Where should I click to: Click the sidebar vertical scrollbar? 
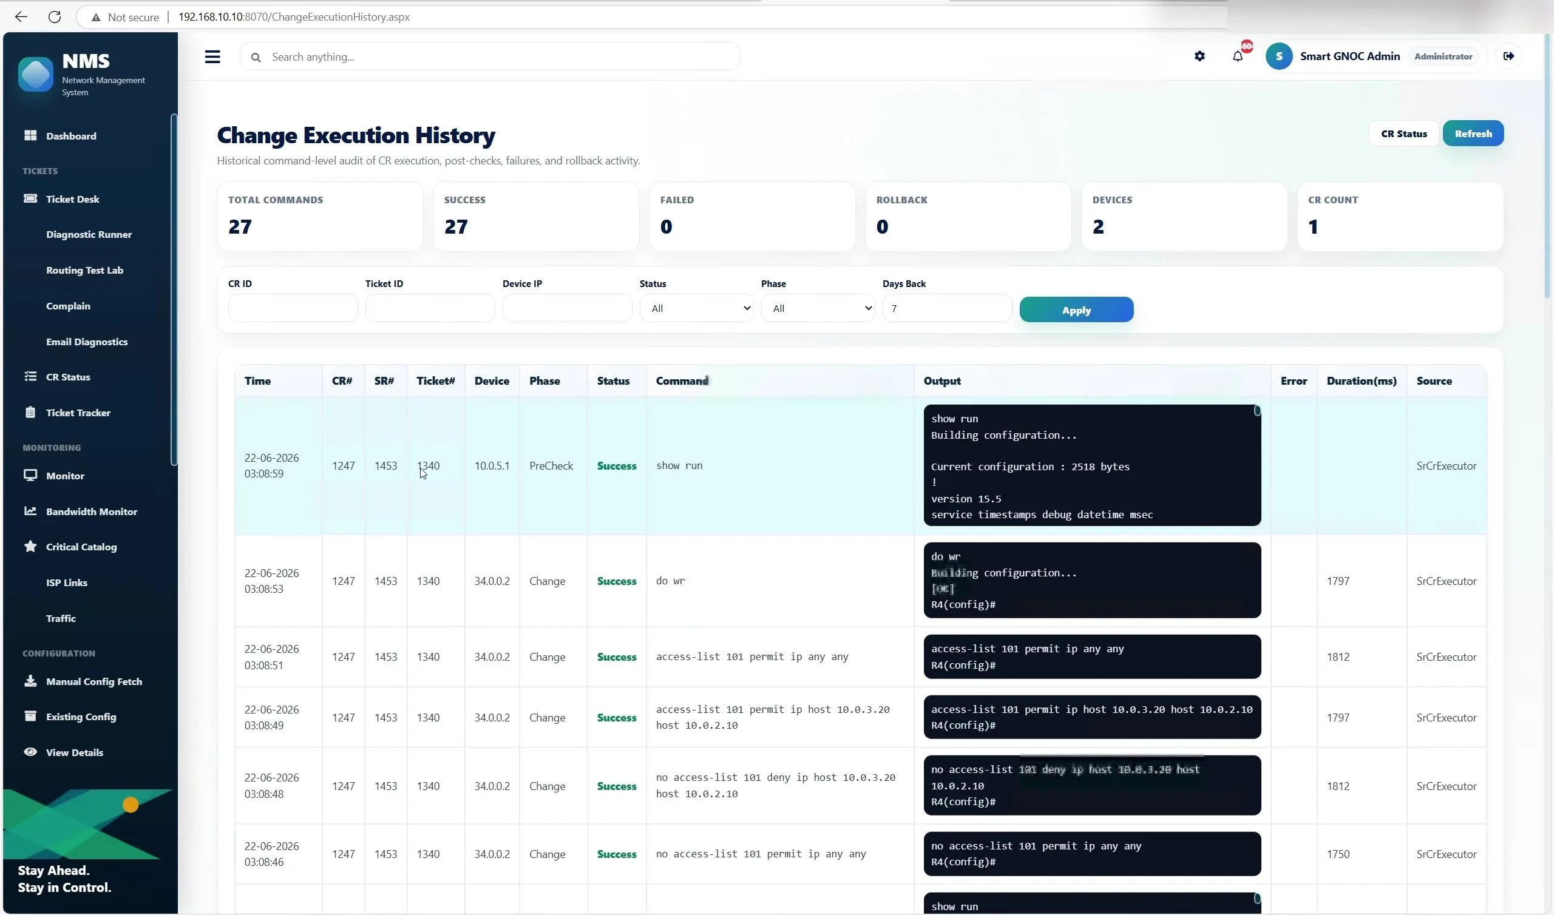174,290
